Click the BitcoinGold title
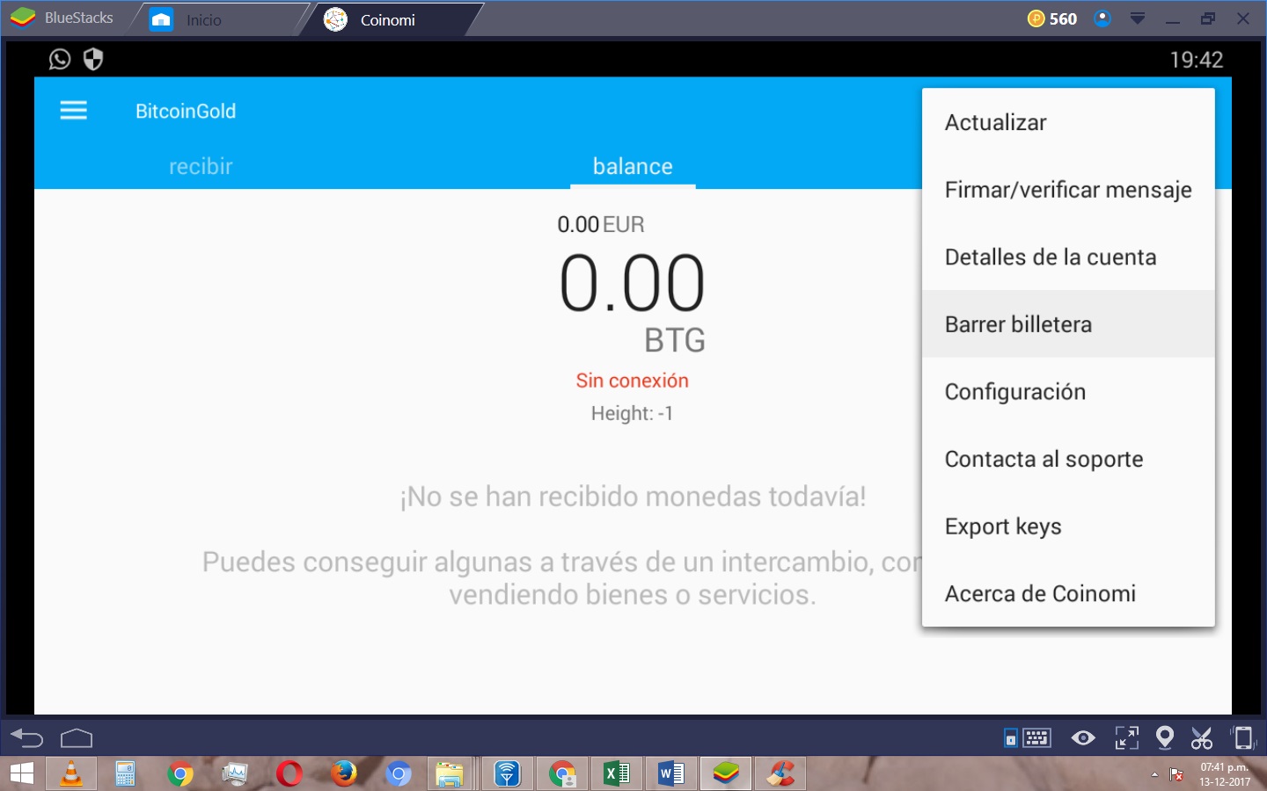This screenshot has width=1267, height=791. coord(186,111)
